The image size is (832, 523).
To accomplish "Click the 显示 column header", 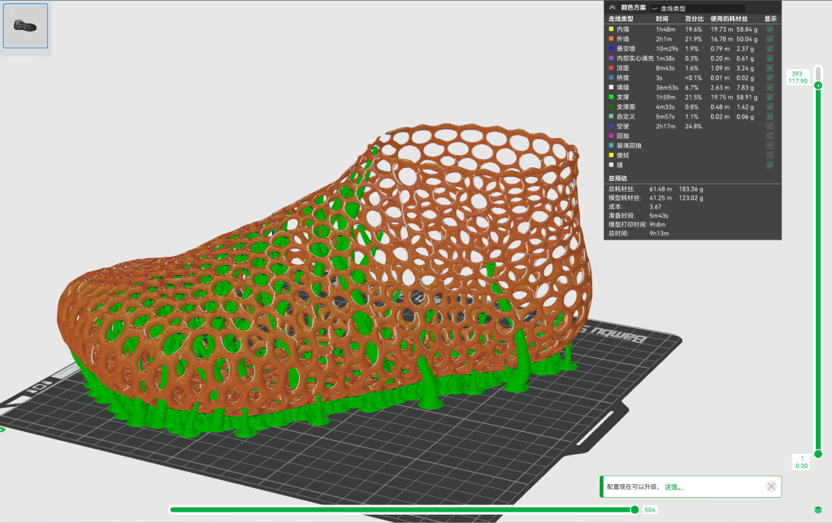I will pos(769,18).
